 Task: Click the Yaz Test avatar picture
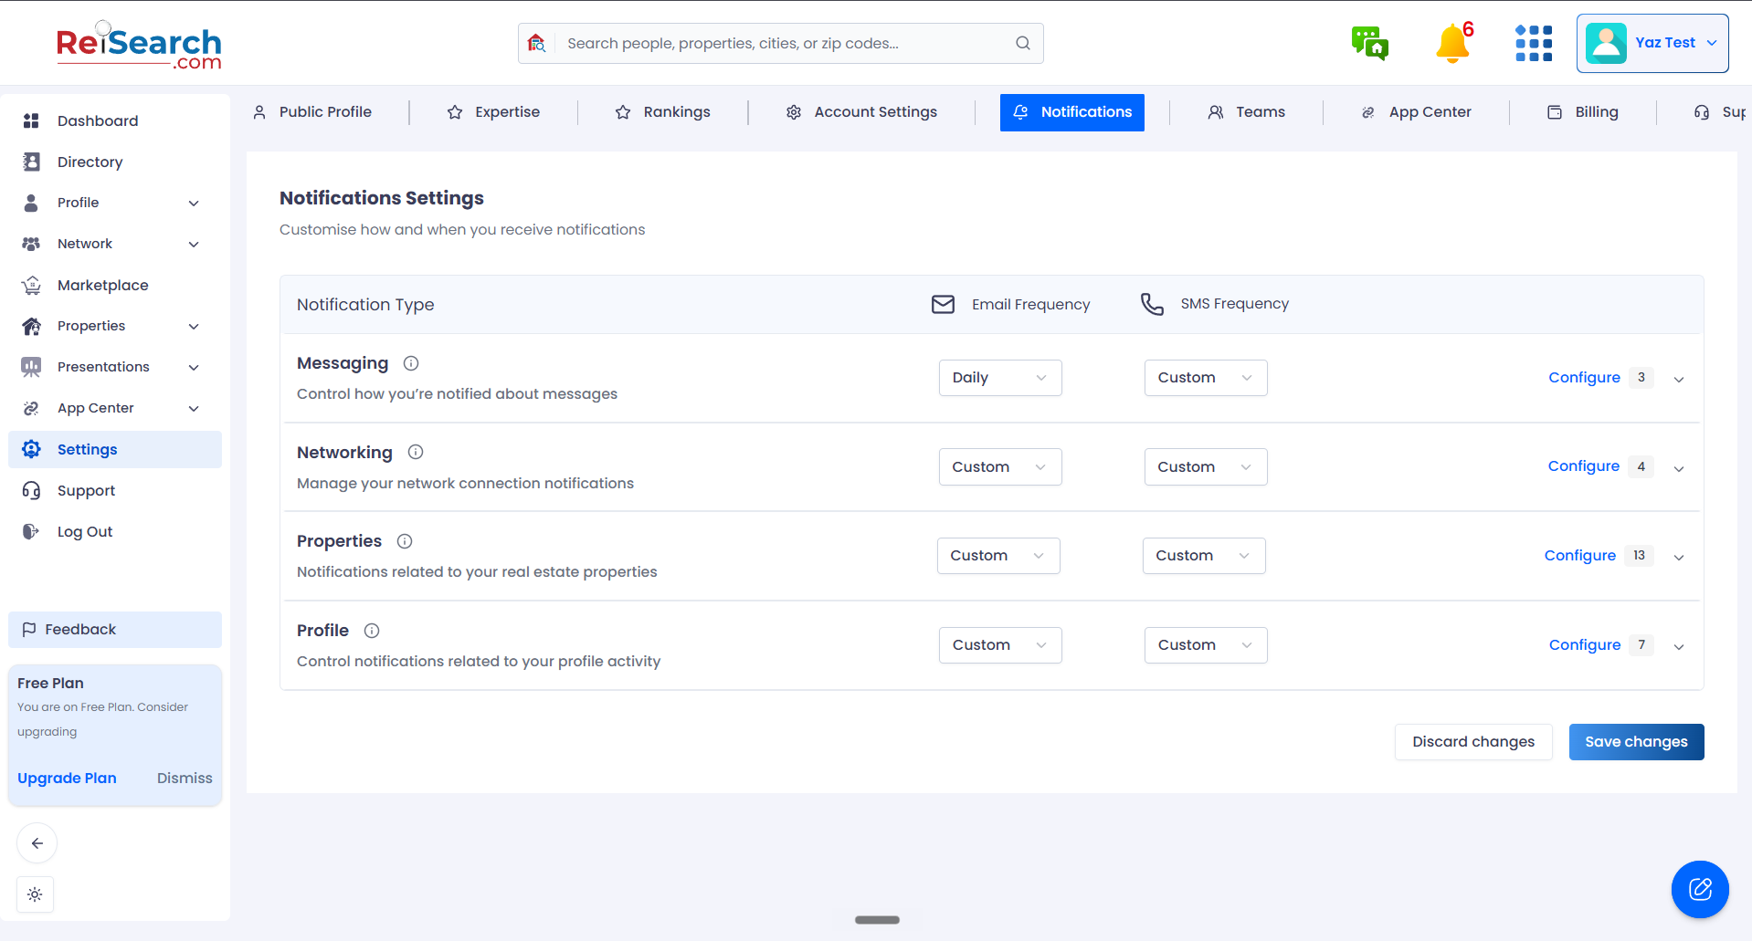pyautogui.click(x=1606, y=43)
